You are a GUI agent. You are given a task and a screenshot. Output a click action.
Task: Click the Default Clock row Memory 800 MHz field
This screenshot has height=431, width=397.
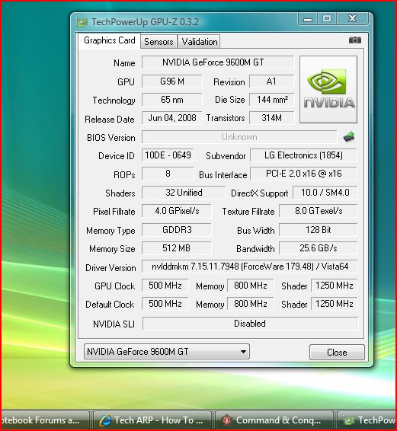pyautogui.click(x=251, y=304)
